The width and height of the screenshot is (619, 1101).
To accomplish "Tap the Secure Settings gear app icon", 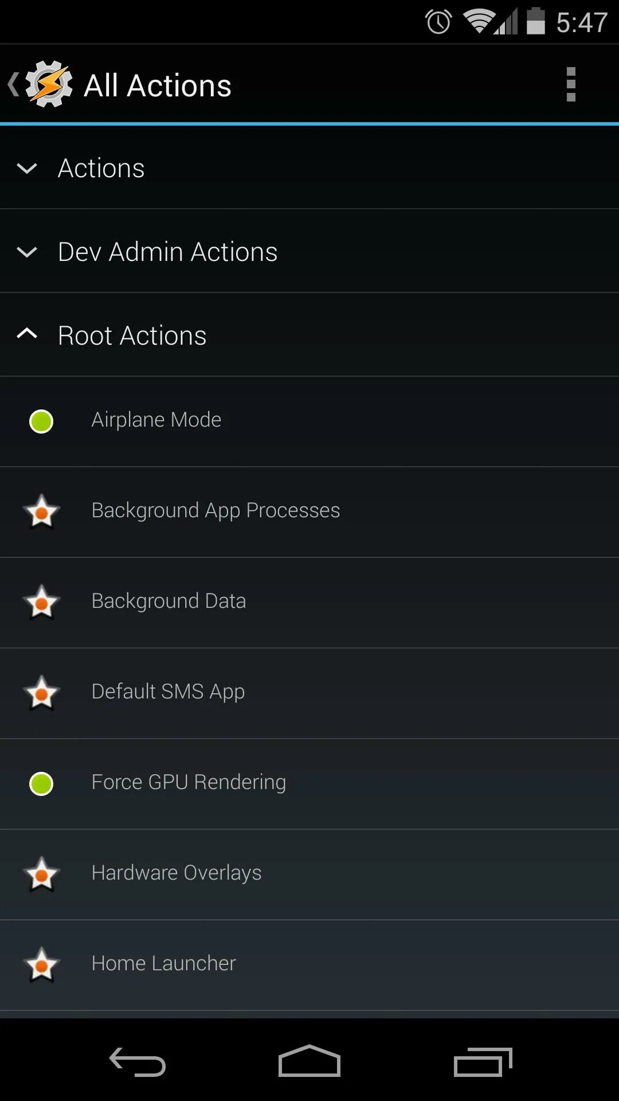I will point(49,84).
